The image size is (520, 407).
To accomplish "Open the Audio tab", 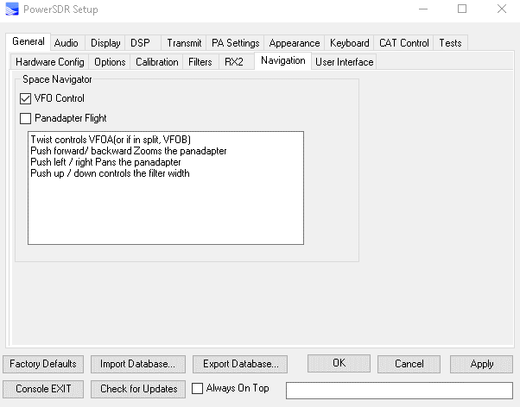I will click(67, 43).
